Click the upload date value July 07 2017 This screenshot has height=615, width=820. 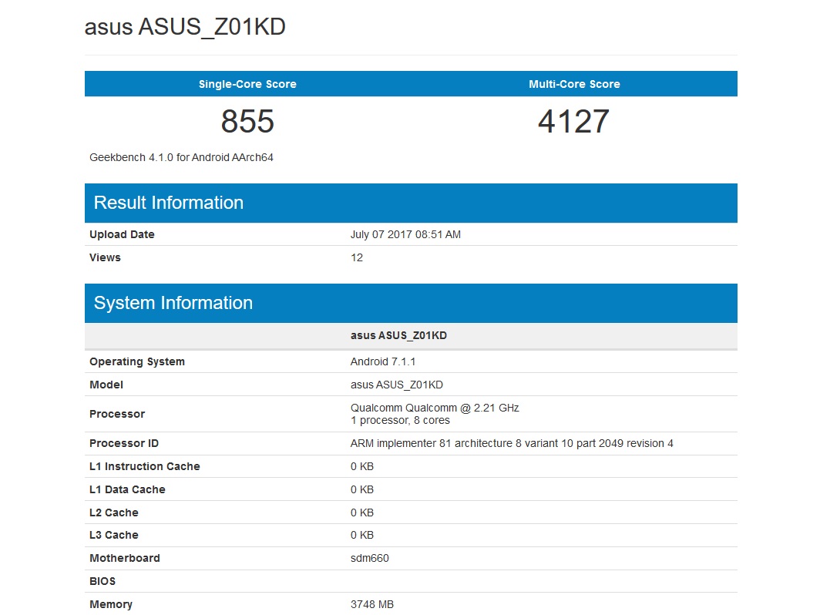click(x=405, y=234)
